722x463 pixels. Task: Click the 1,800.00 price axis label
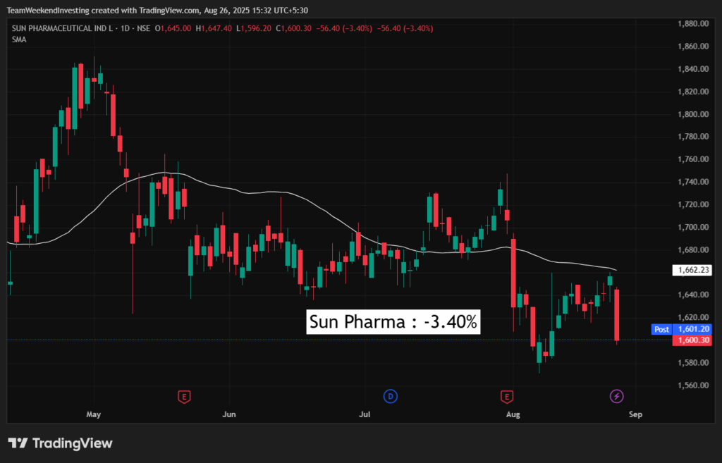point(693,114)
